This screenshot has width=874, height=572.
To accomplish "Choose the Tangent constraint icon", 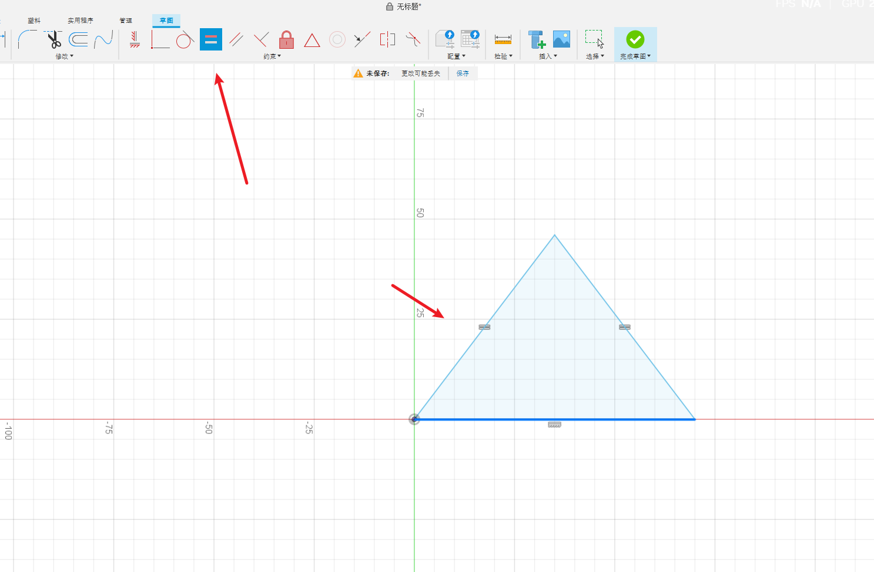I will tap(185, 39).
